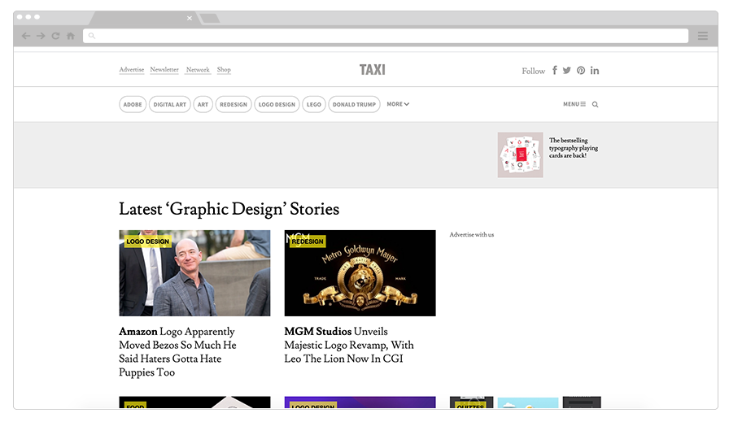This screenshot has width=729, height=422.
Task: Click the browser forward arrow
Action: coord(41,36)
